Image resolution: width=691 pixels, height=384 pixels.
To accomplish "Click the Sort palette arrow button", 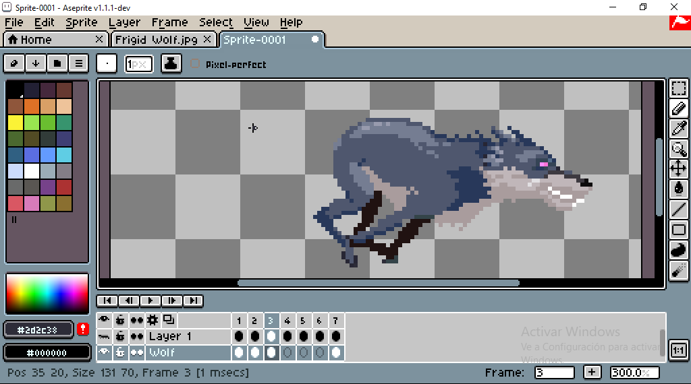I will (36, 64).
